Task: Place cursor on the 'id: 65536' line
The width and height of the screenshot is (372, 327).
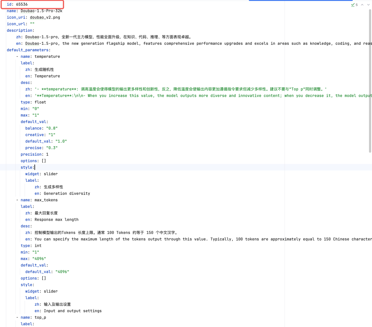Action: click(x=17, y=4)
